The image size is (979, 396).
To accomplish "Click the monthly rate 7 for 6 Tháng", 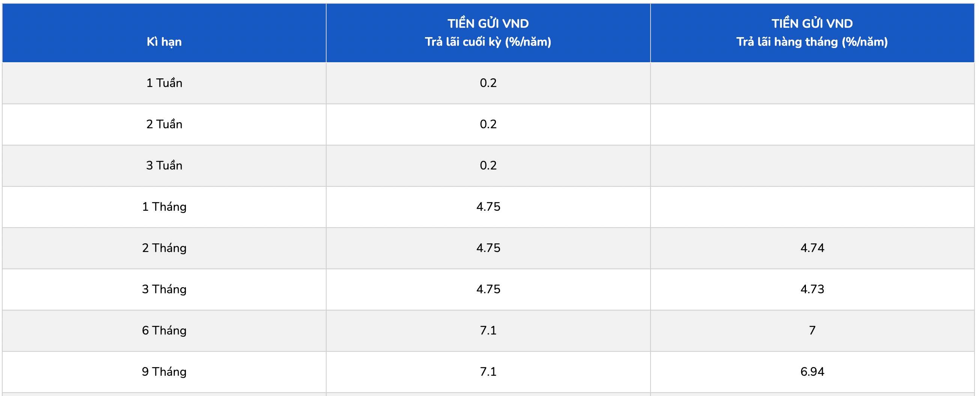I will point(812,330).
